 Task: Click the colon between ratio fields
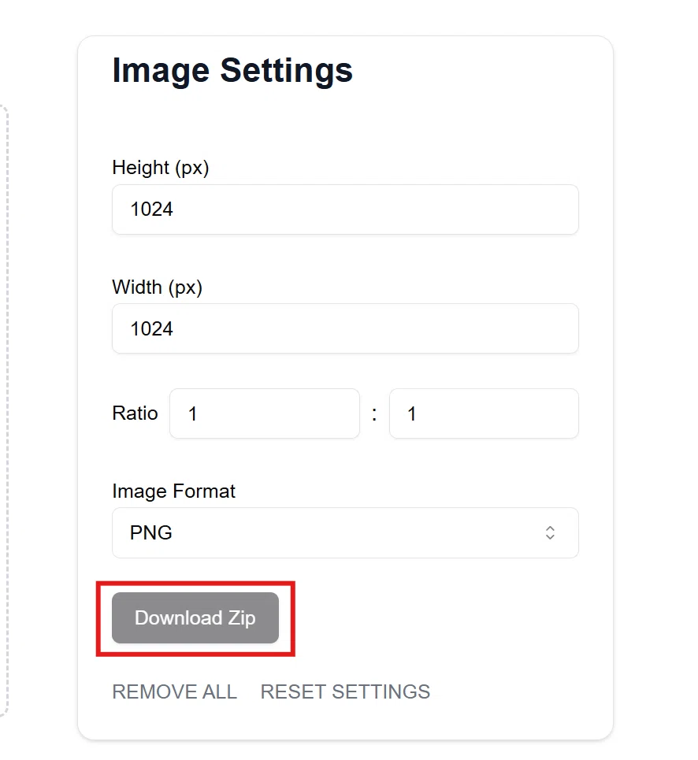[374, 414]
